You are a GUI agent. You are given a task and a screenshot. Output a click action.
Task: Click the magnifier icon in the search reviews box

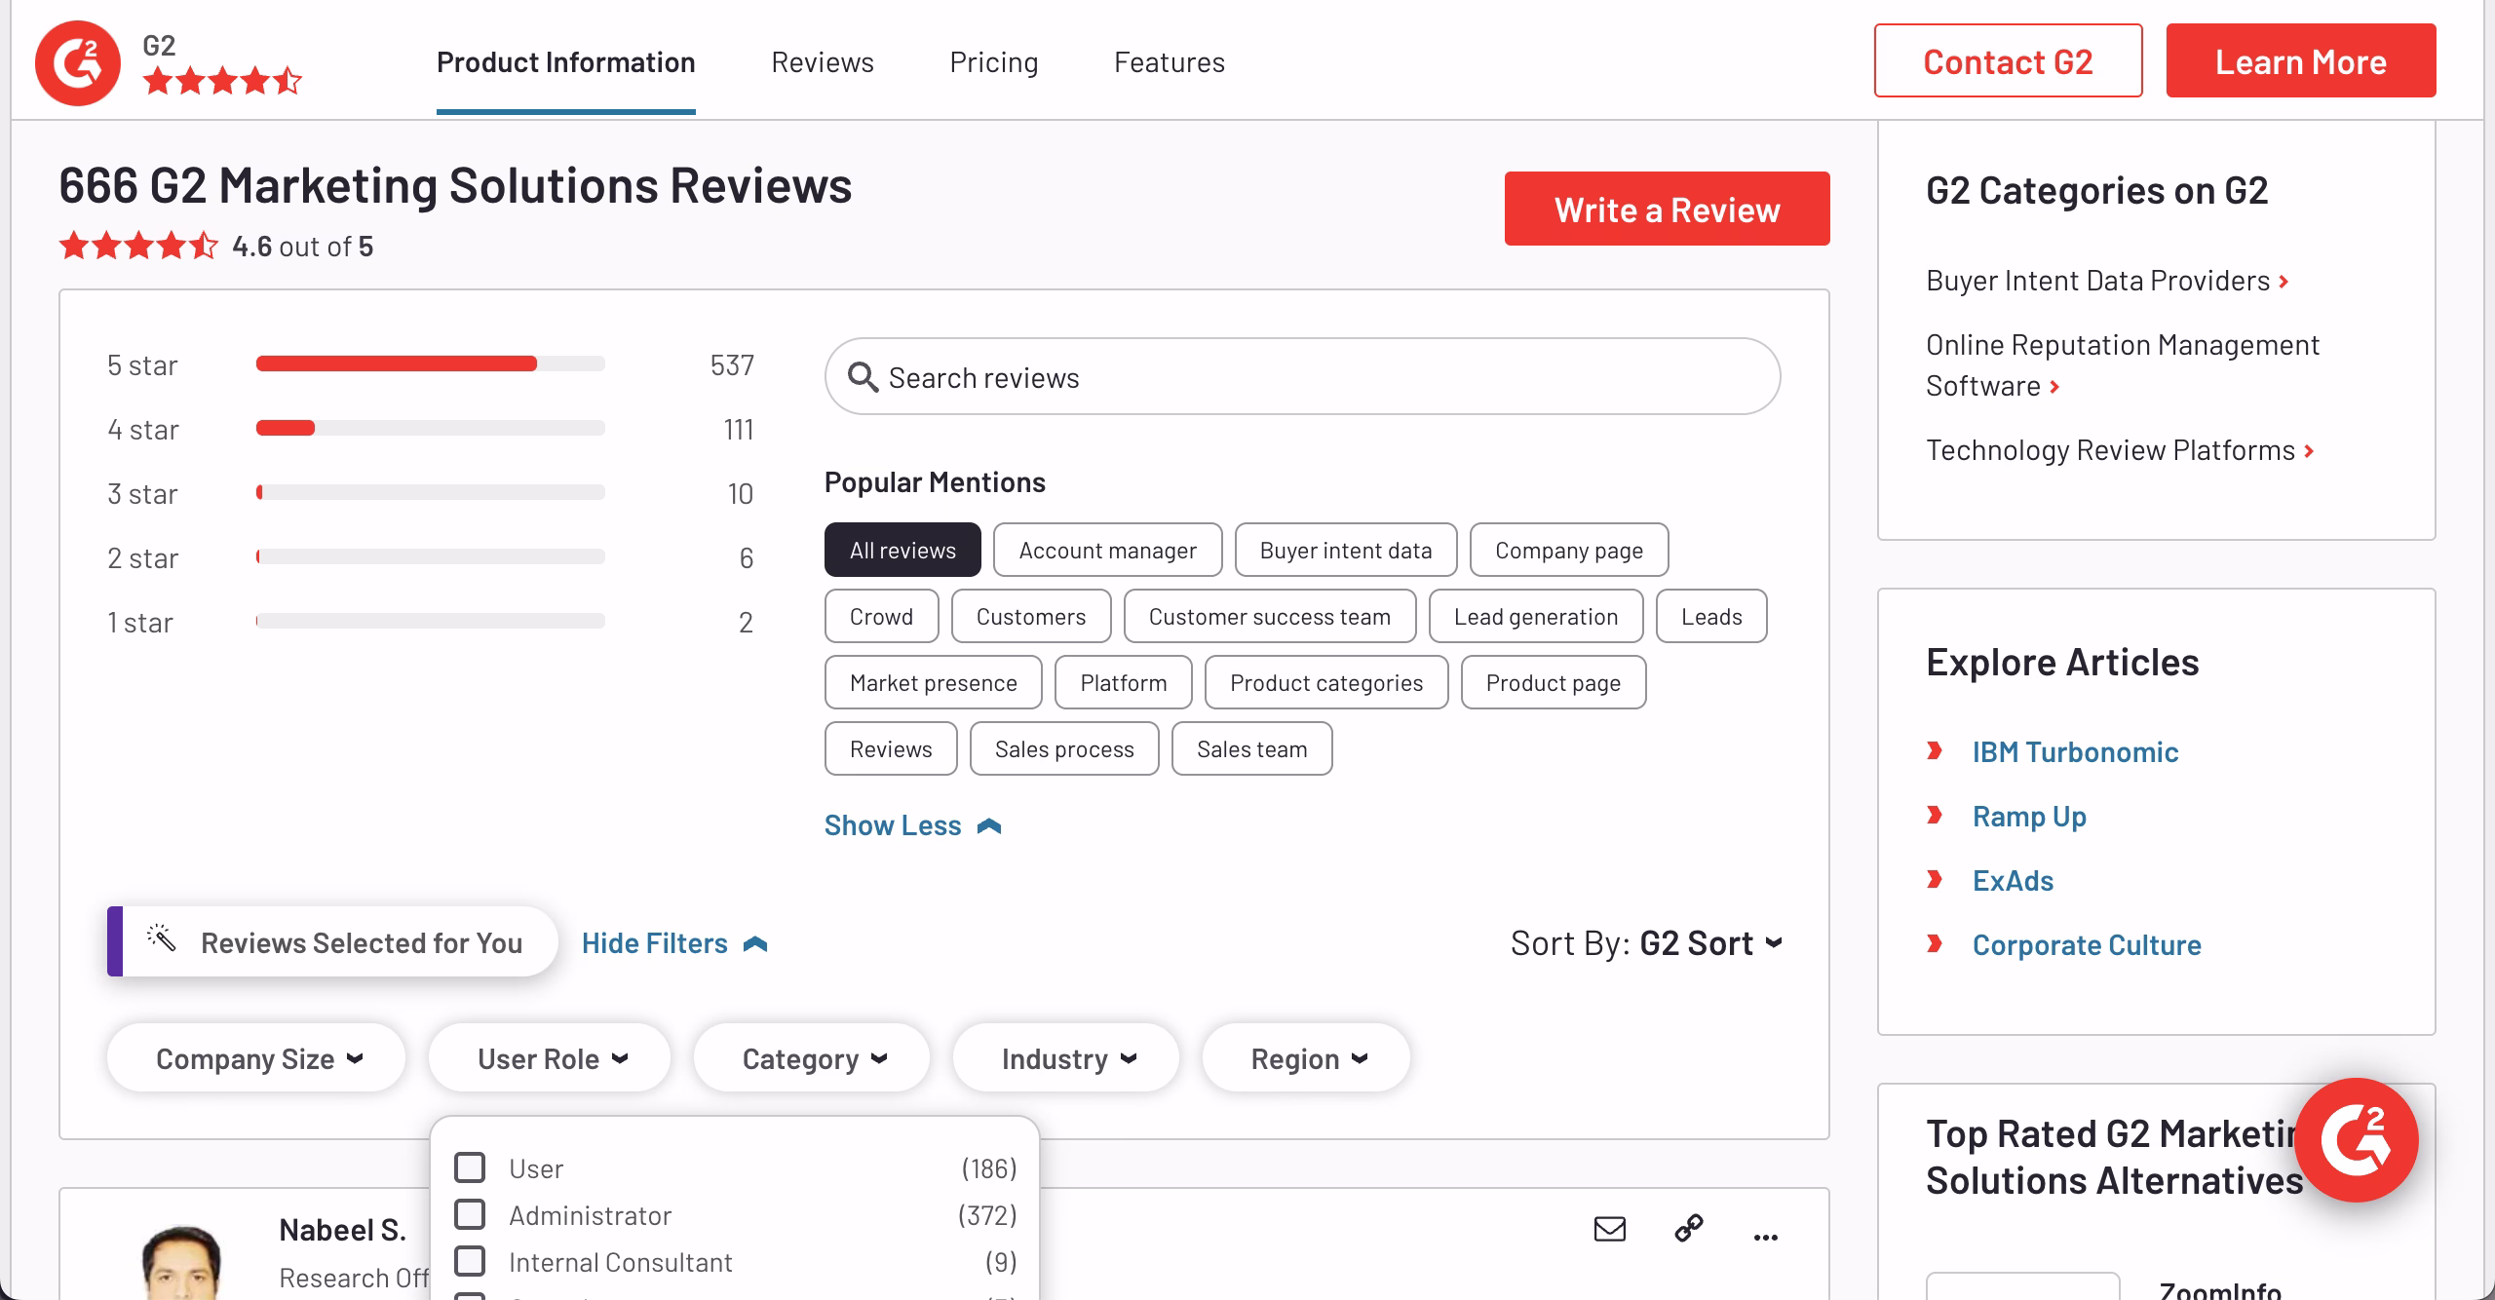click(x=863, y=377)
